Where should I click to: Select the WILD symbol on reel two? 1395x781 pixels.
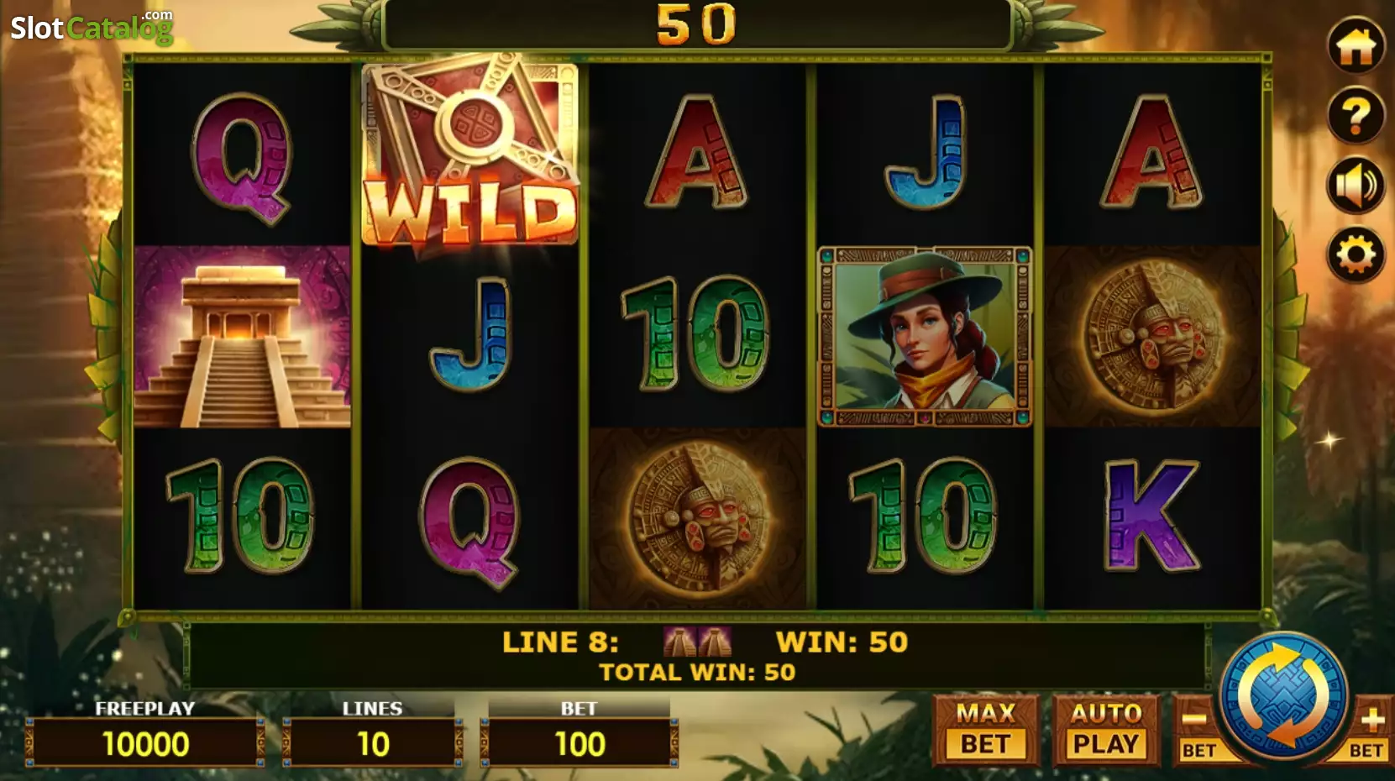(469, 151)
